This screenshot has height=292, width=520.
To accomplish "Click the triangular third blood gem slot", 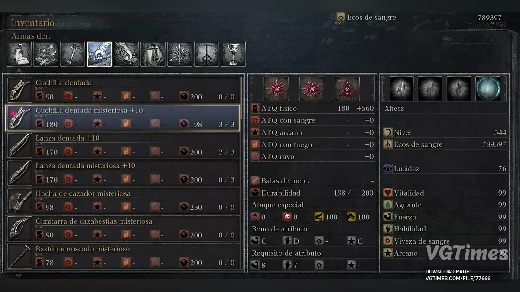I will 347,89.
